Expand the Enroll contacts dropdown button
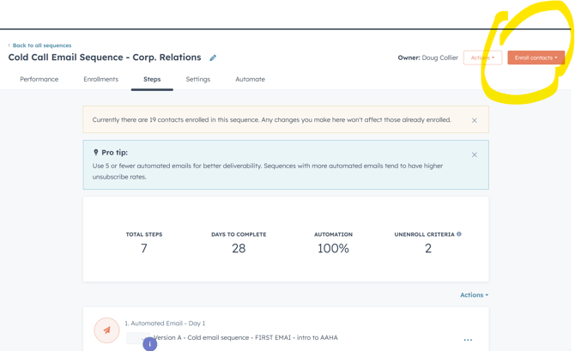 click(536, 57)
